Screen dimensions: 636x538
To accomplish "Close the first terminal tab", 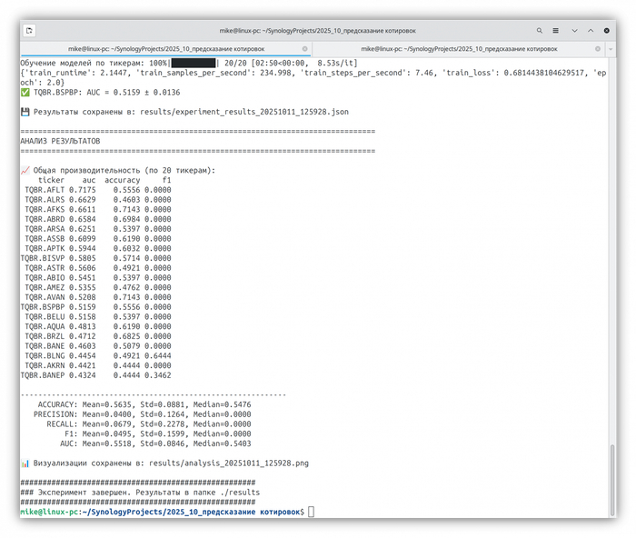I will click(305, 48).
